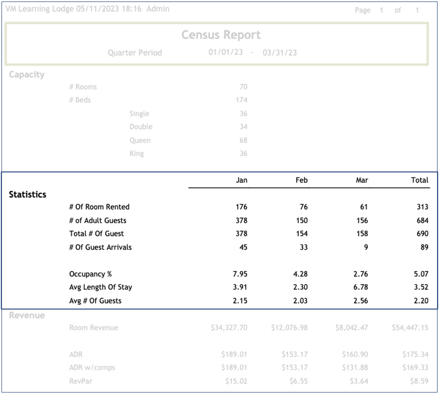Screen dimensions: 439x394
Task: Select the 01/01/23 start date
Action: (225, 52)
